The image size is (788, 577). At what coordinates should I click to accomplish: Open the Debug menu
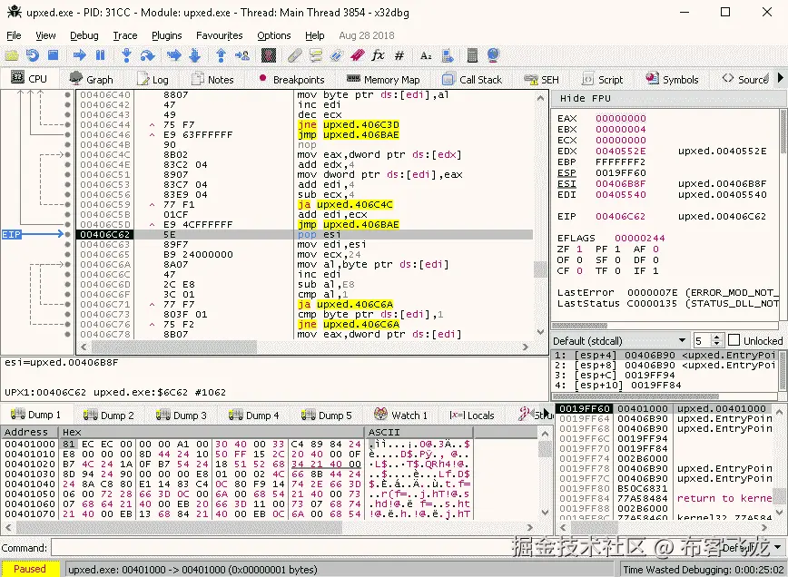(84, 35)
